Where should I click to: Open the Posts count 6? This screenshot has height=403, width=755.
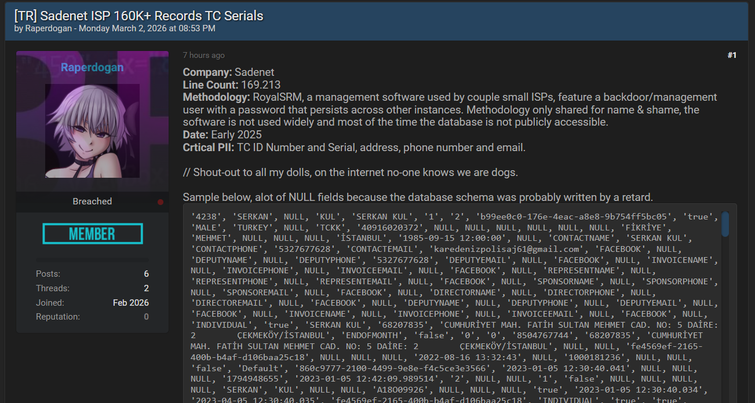pyautogui.click(x=147, y=274)
